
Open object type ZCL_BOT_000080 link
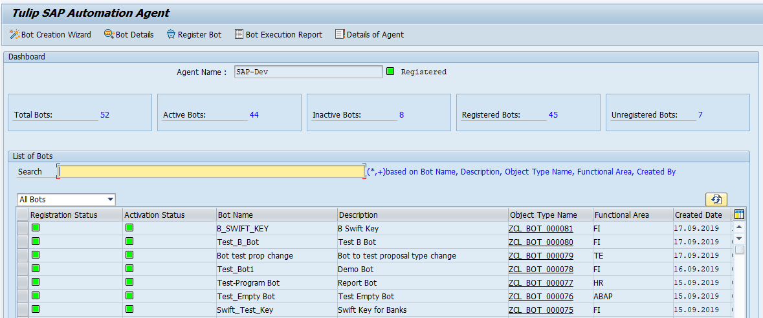(x=540, y=242)
